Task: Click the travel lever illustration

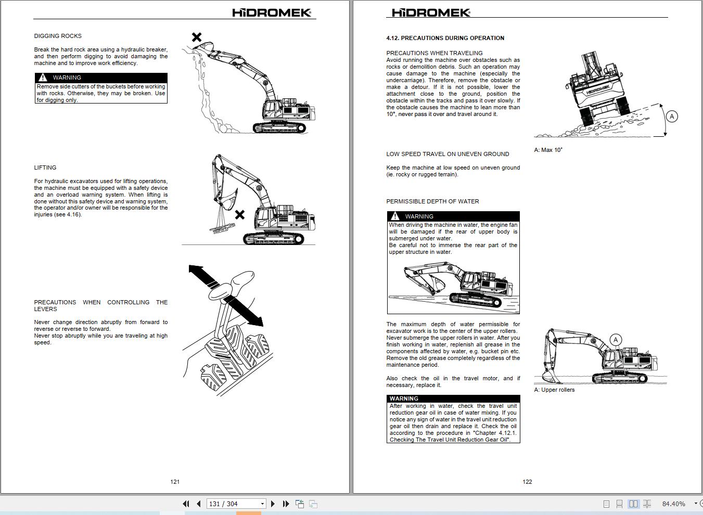Action: pos(229,330)
